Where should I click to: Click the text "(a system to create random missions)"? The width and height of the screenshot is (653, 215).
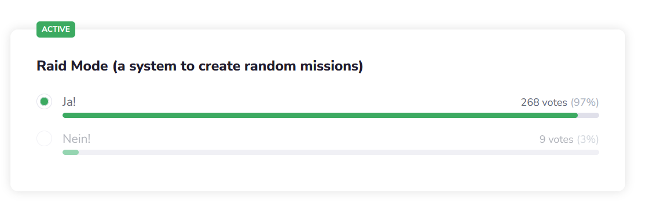(238, 66)
